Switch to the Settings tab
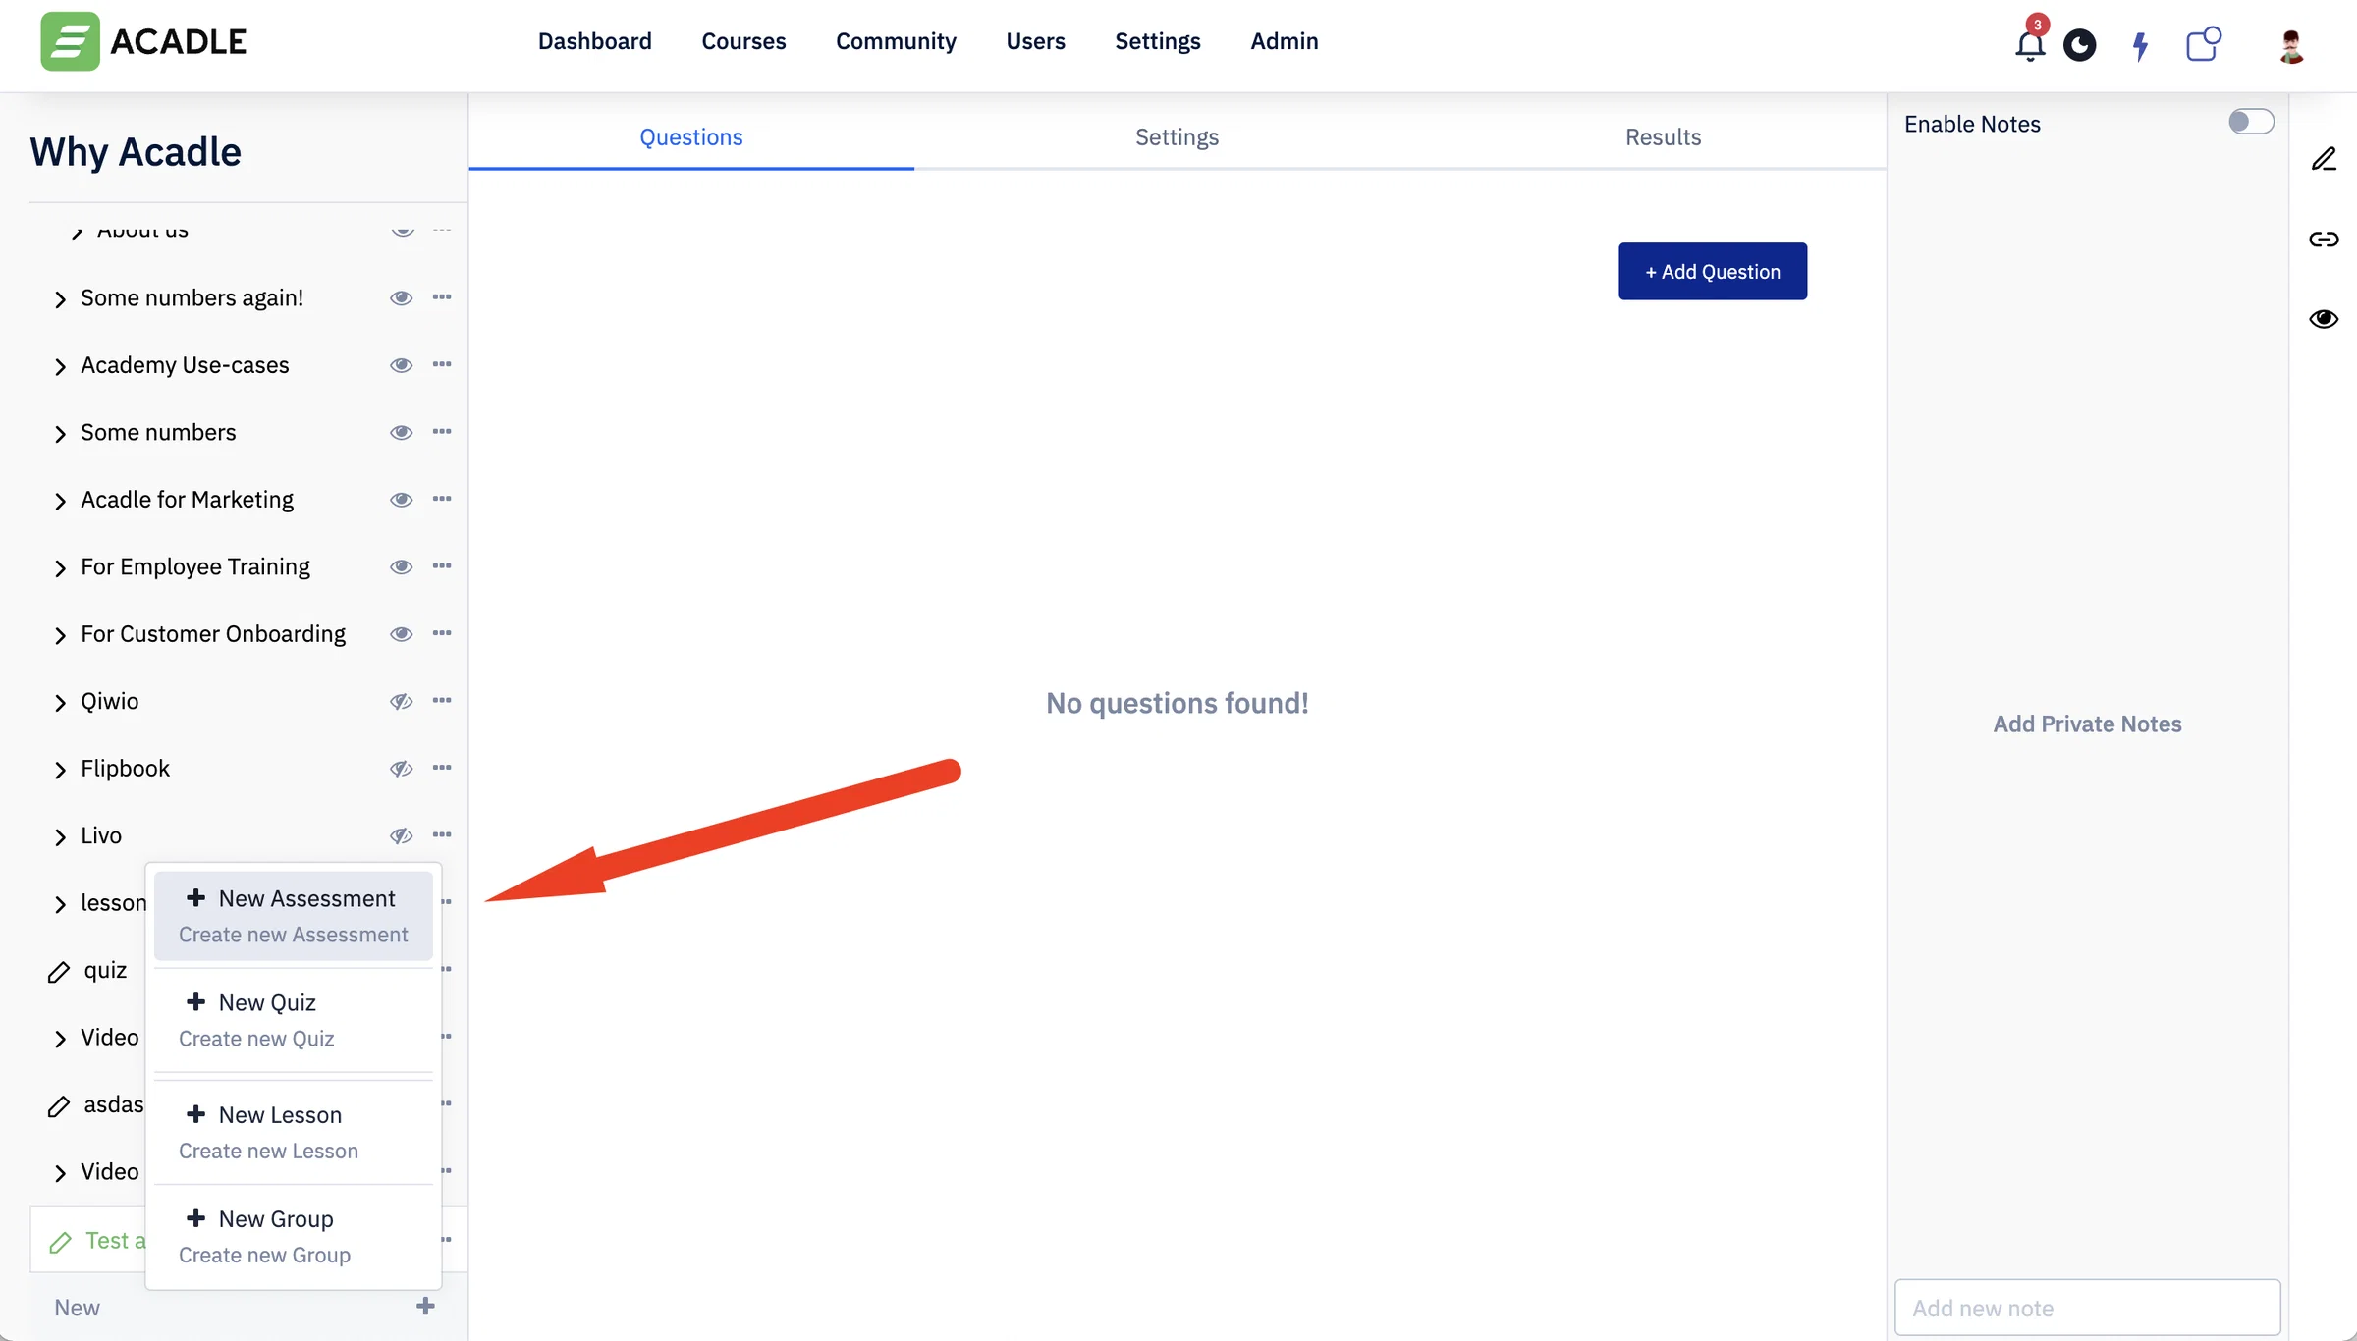 (x=1177, y=137)
